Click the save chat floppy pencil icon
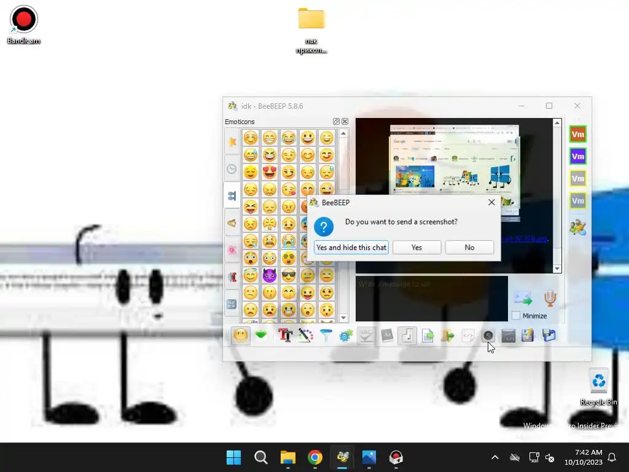Image resolution: width=629 pixels, height=472 pixels. tap(528, 335)
